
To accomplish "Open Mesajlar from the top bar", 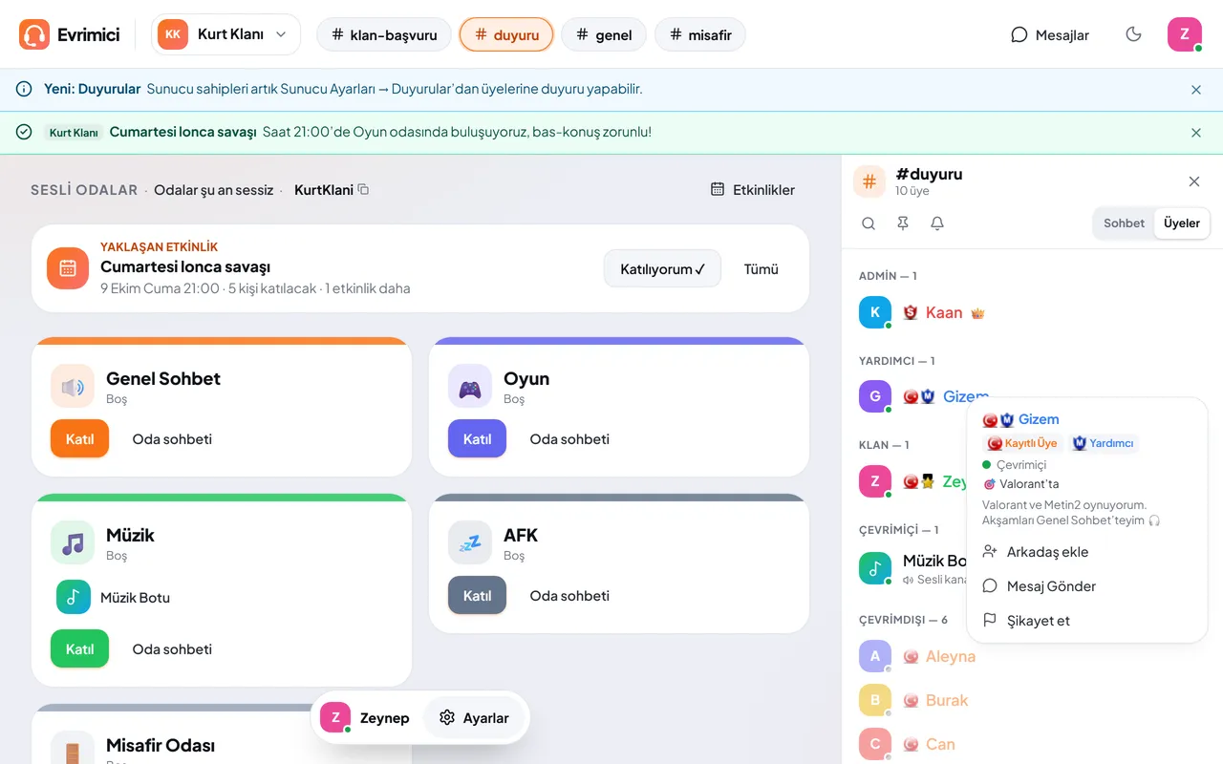I will (x=1050, y=35).
